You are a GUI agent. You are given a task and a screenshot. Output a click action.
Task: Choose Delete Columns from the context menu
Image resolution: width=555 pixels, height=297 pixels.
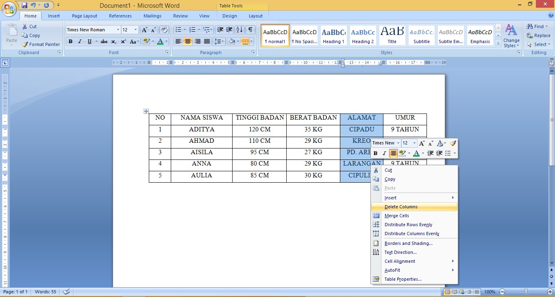coord(400,207)
